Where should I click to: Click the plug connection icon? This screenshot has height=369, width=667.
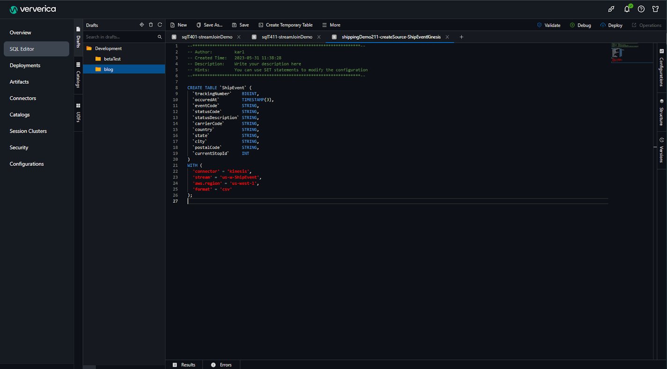click(x=611, y=9)
